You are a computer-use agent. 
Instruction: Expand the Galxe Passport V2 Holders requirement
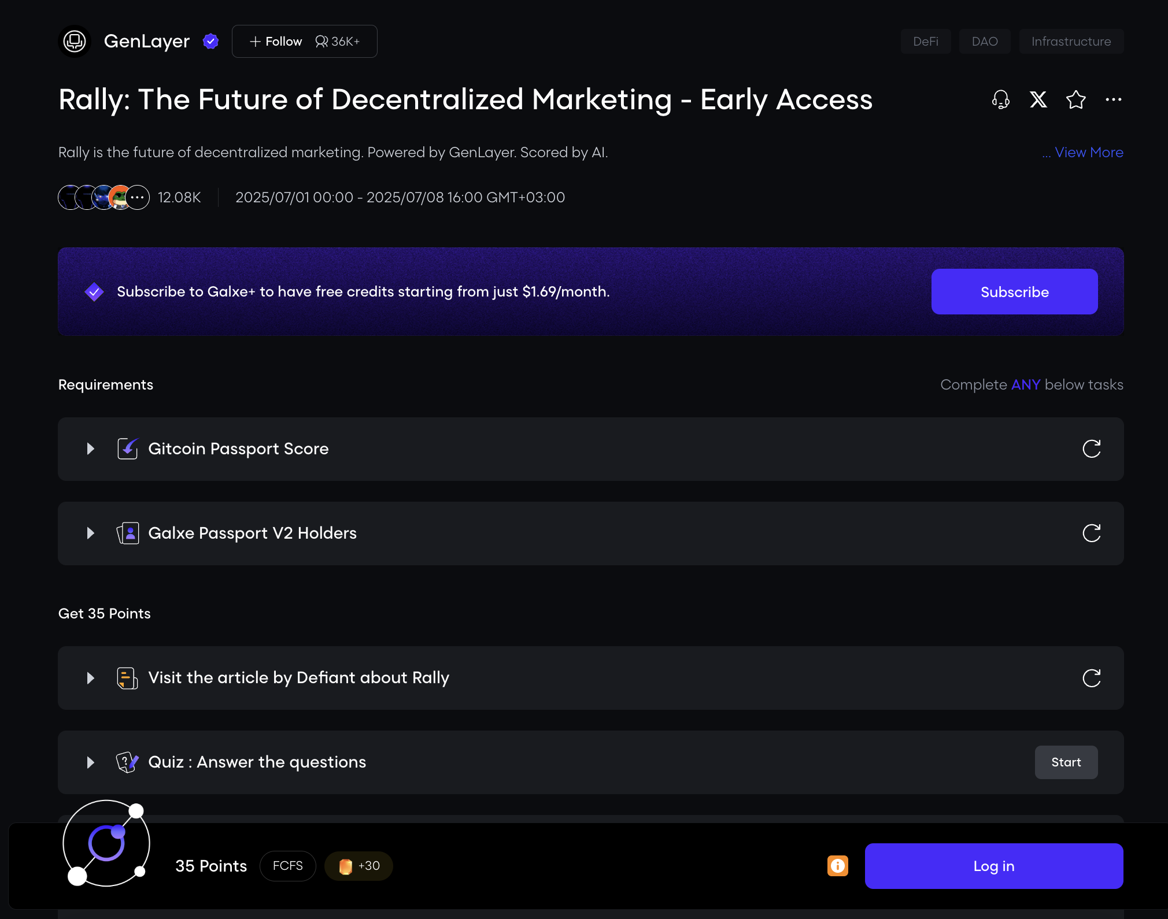pos(91,533)
